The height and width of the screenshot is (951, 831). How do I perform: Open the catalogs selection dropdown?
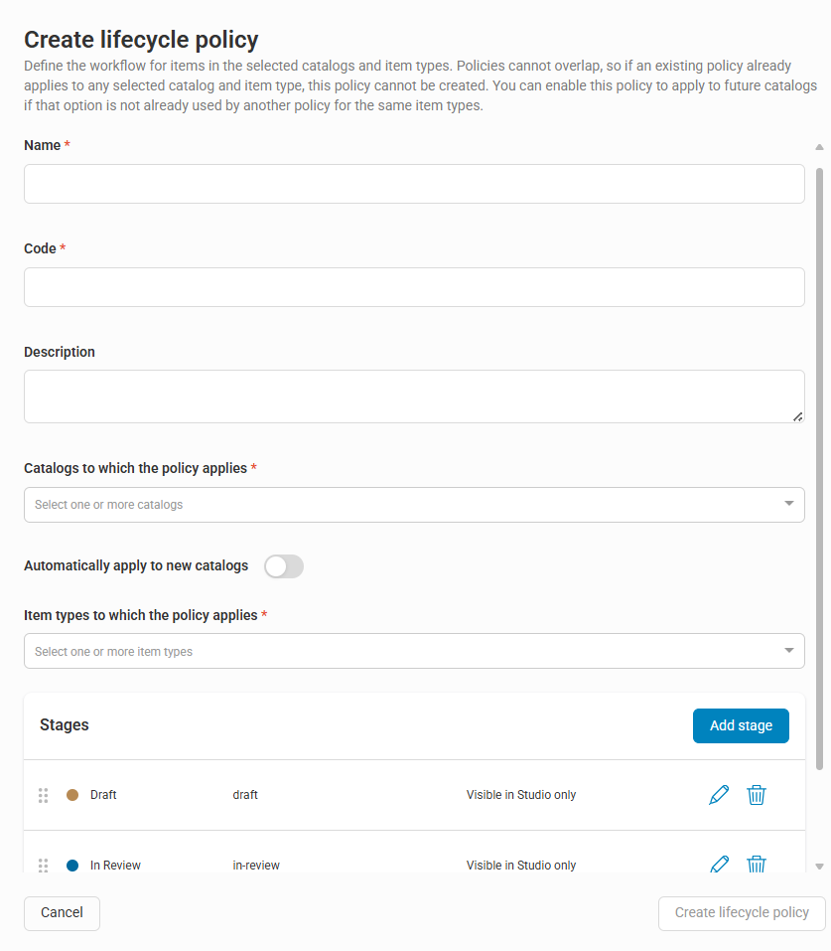pyautogui.click(x=414, y=505)
